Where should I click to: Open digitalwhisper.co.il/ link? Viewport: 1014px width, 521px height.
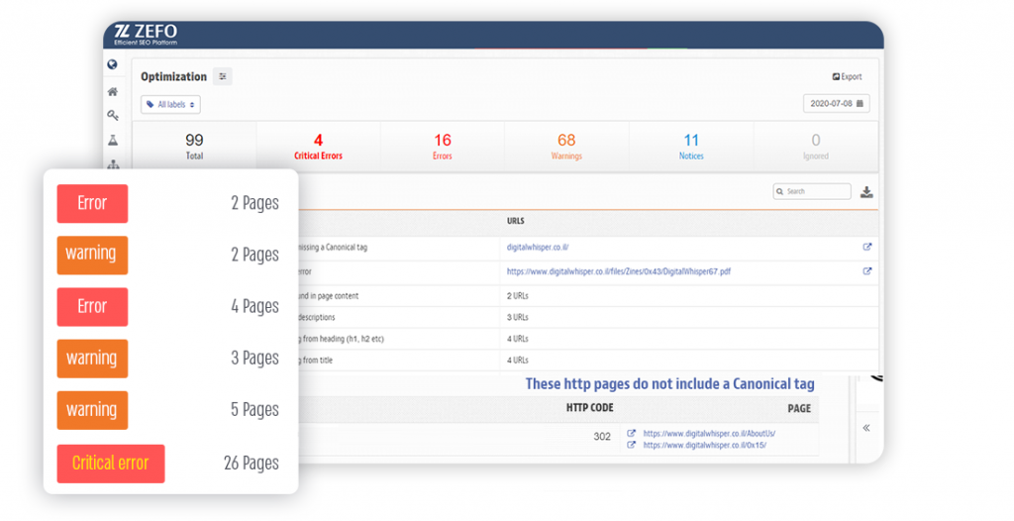point(538,248)
